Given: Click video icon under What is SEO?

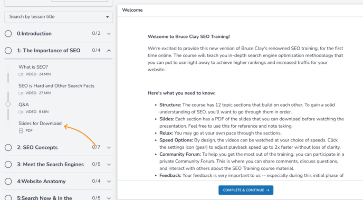Looking at the screenshot, I should 21,74.
